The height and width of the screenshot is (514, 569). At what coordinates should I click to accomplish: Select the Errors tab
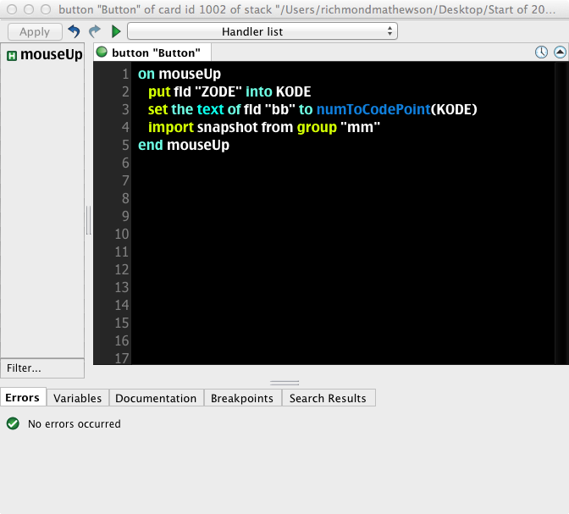tap(21, 398)
